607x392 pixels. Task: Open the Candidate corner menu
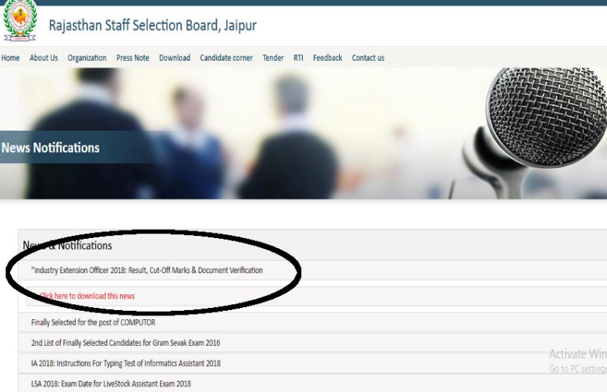click(x=226, y=58)
